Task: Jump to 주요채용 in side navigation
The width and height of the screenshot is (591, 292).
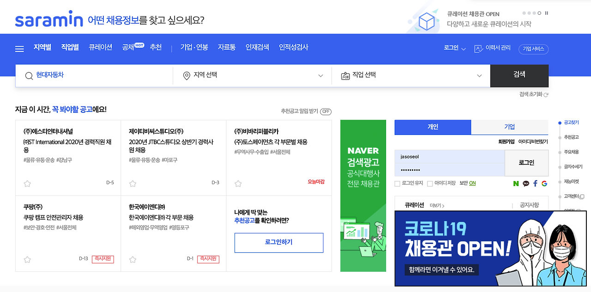Action: [x=571, y=152]
